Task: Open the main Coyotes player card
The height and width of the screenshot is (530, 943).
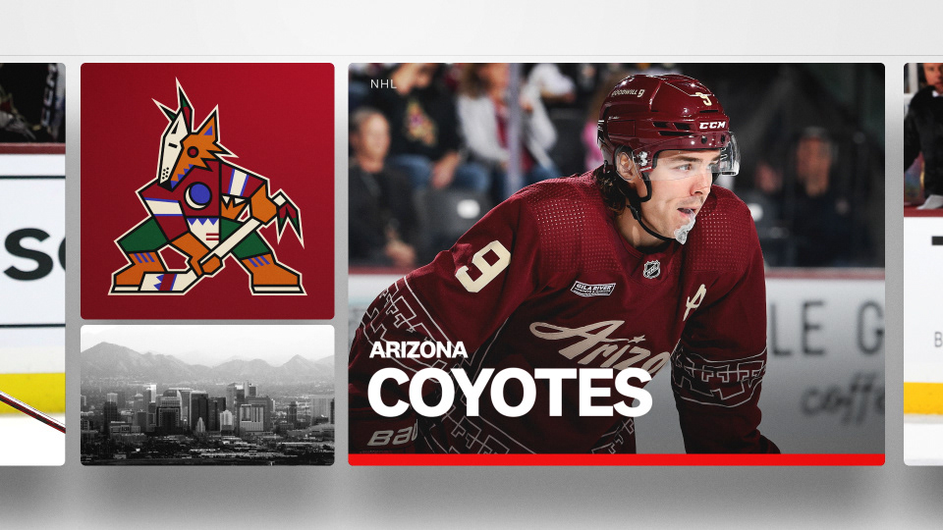Action: click(x=617, y=264)
